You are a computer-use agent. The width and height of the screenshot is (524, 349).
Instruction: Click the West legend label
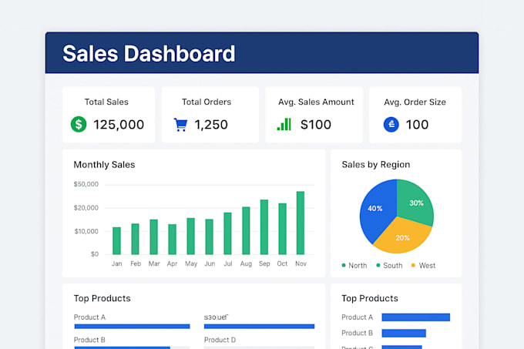tap(427, 266)
